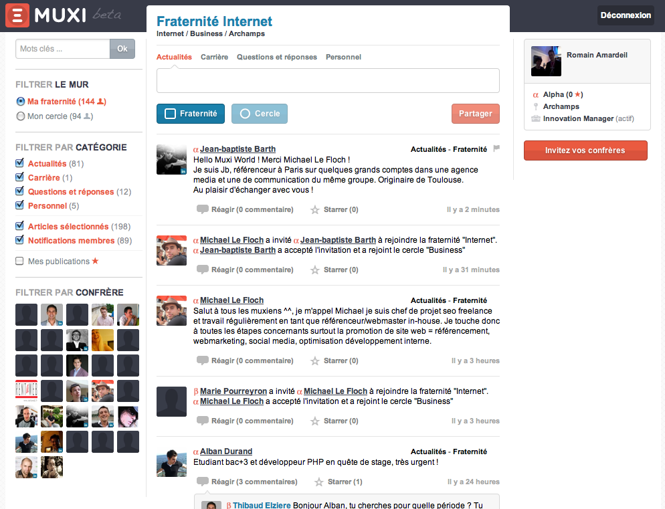This screenshot has height=509, width=665.
Task: Click the Mots clés search field
Action: (63, 49)
